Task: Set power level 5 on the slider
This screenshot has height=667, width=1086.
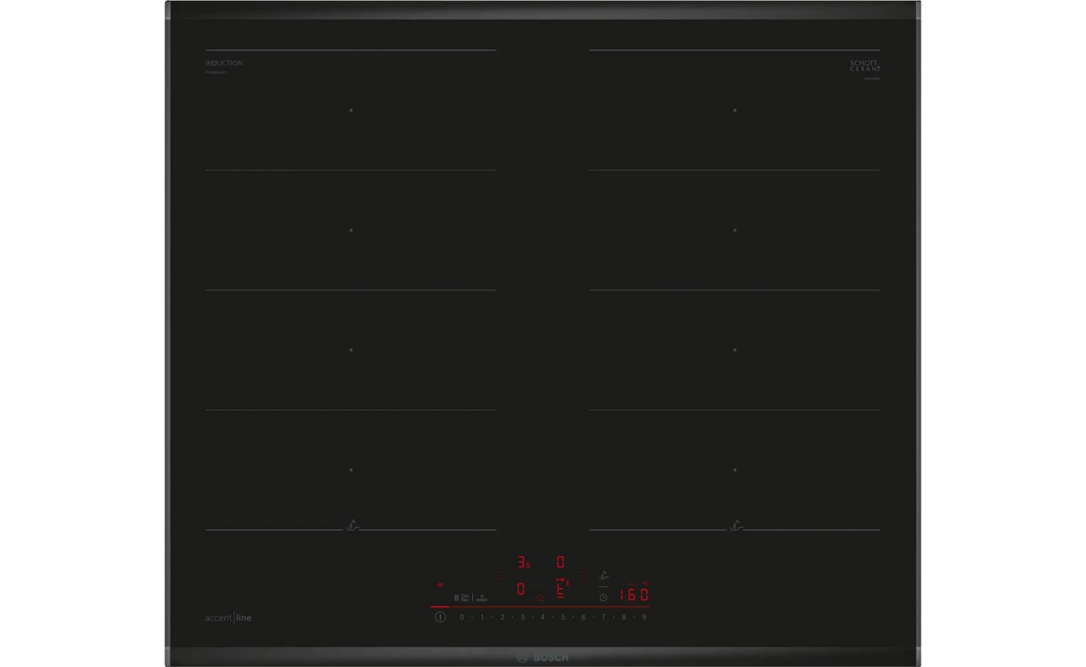Action: pos(563,617)
